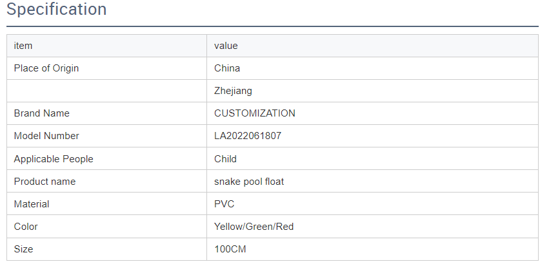Select the China value cell
This screenshot has height=264, width=549.
coord(227,68)
